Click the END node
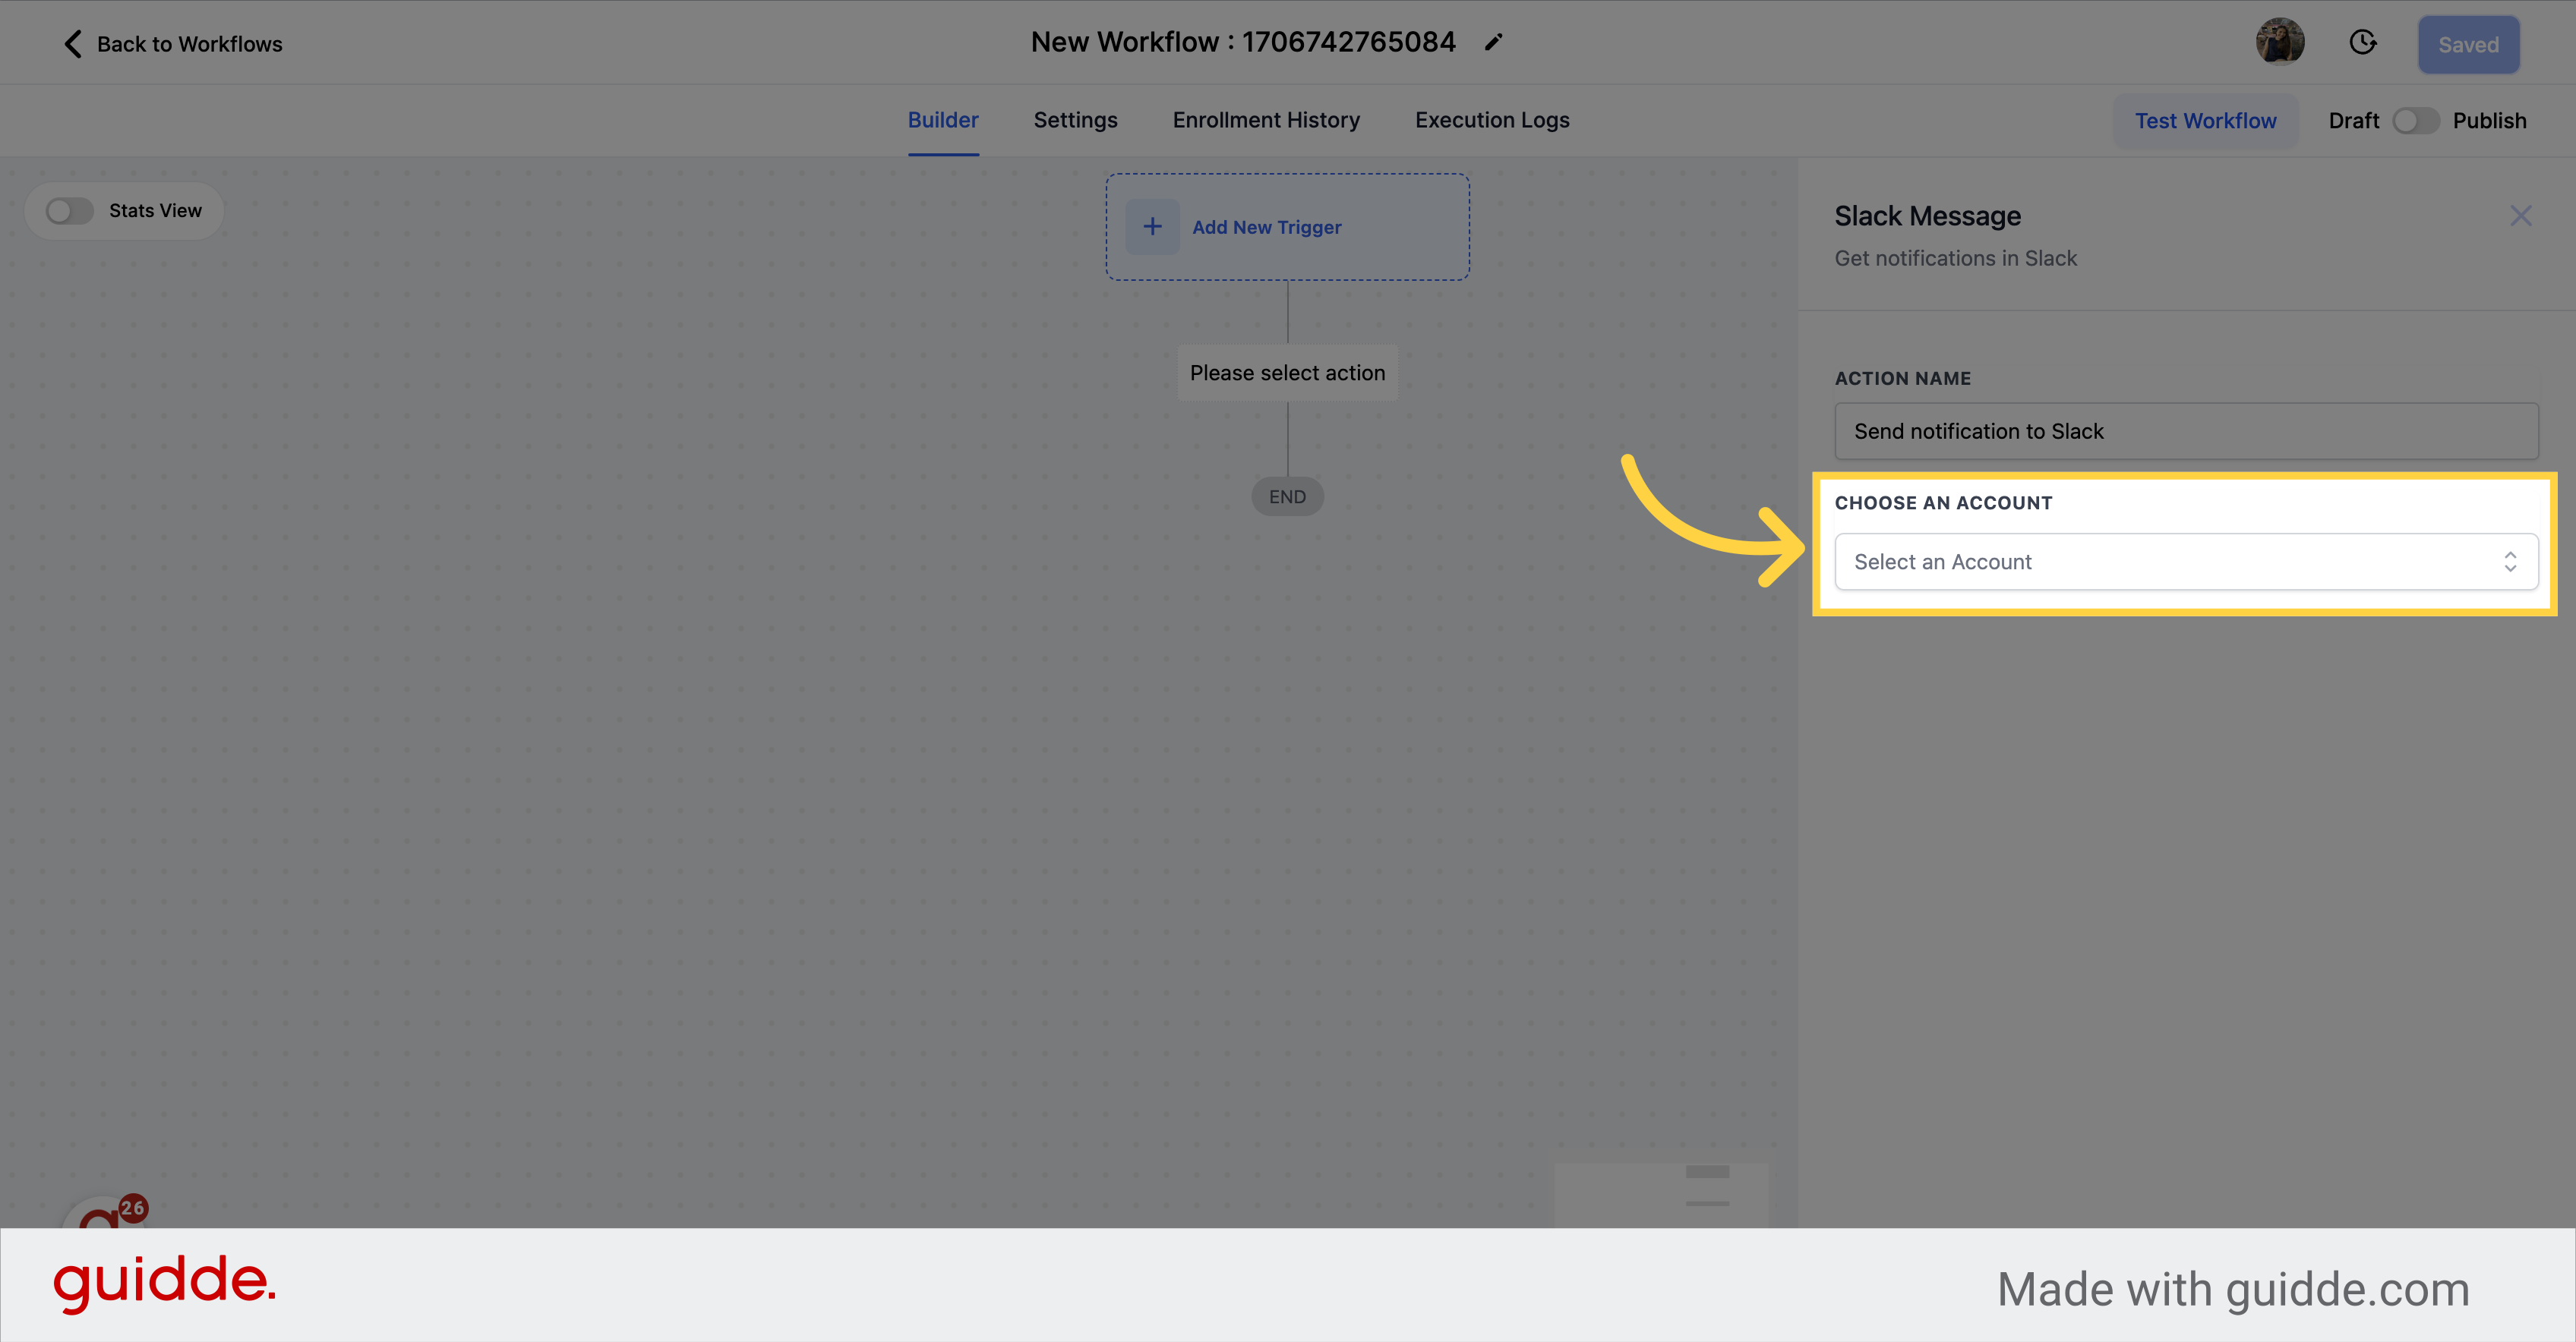 pyautogui.click(x=1287, y=496)
